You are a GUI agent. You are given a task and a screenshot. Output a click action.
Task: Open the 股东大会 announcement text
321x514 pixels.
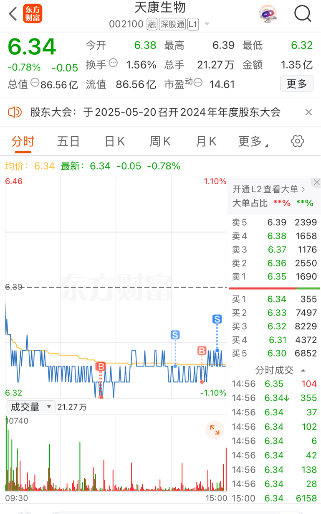(155, 112)
